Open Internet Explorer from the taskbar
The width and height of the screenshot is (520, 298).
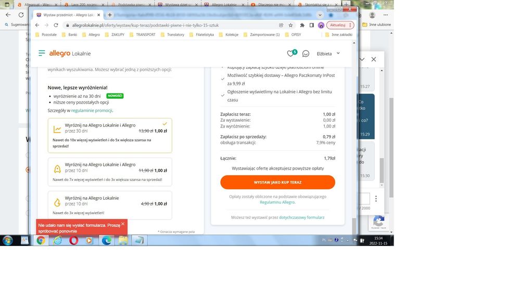coord(57,240)
